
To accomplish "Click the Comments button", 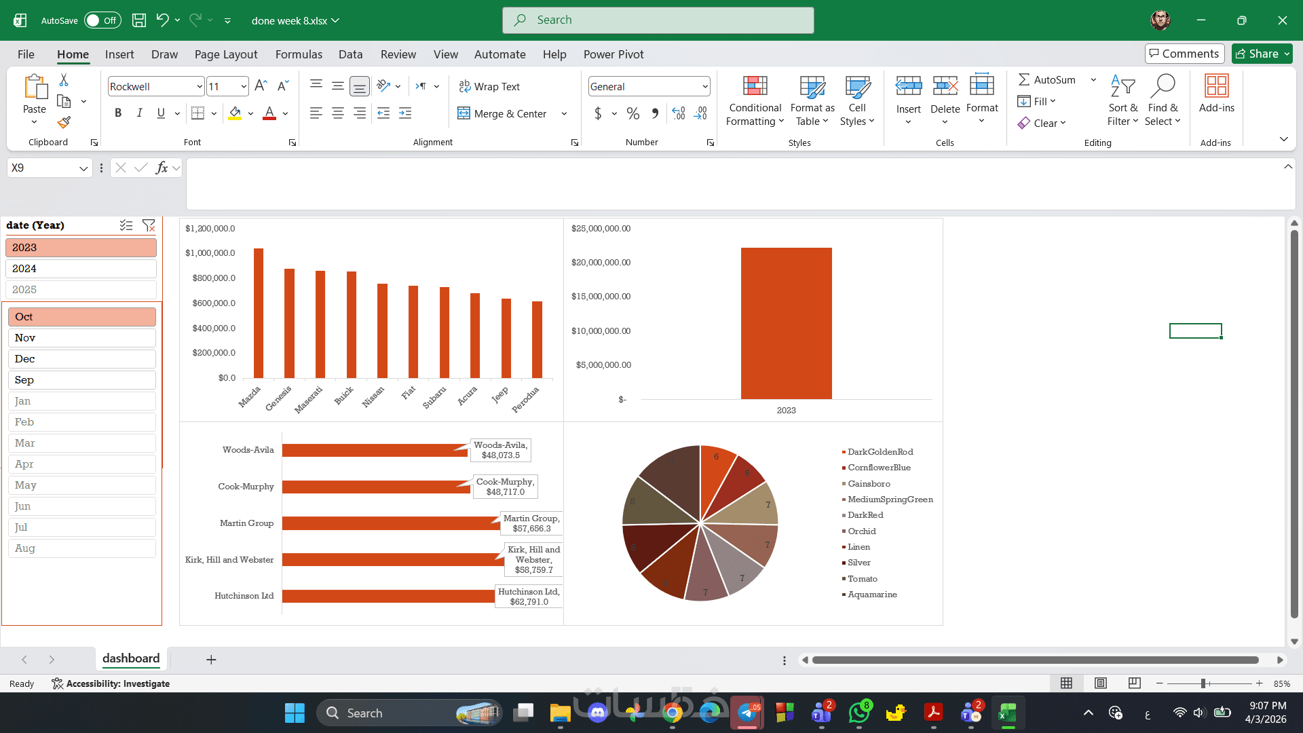I will tap(1184, 54).
